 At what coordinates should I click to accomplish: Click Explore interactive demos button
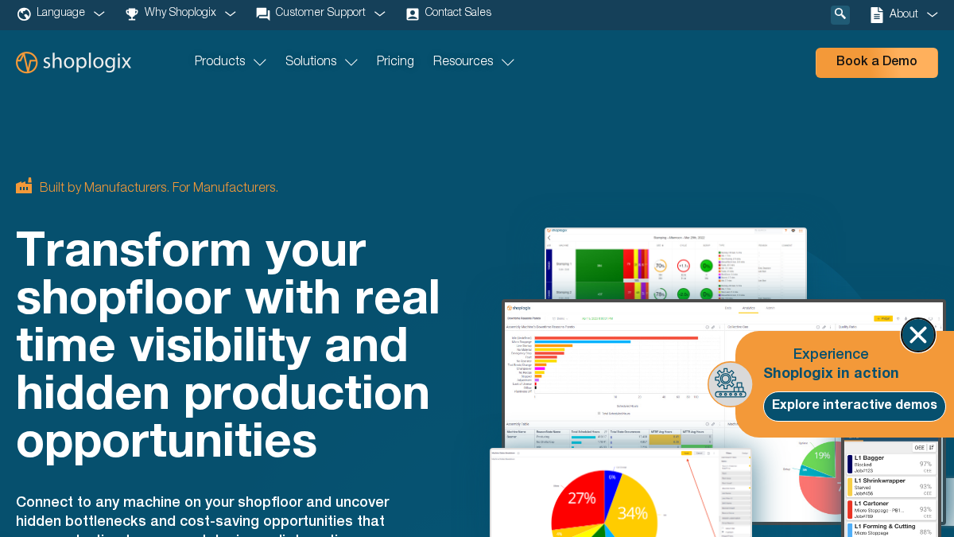[855, 406]
